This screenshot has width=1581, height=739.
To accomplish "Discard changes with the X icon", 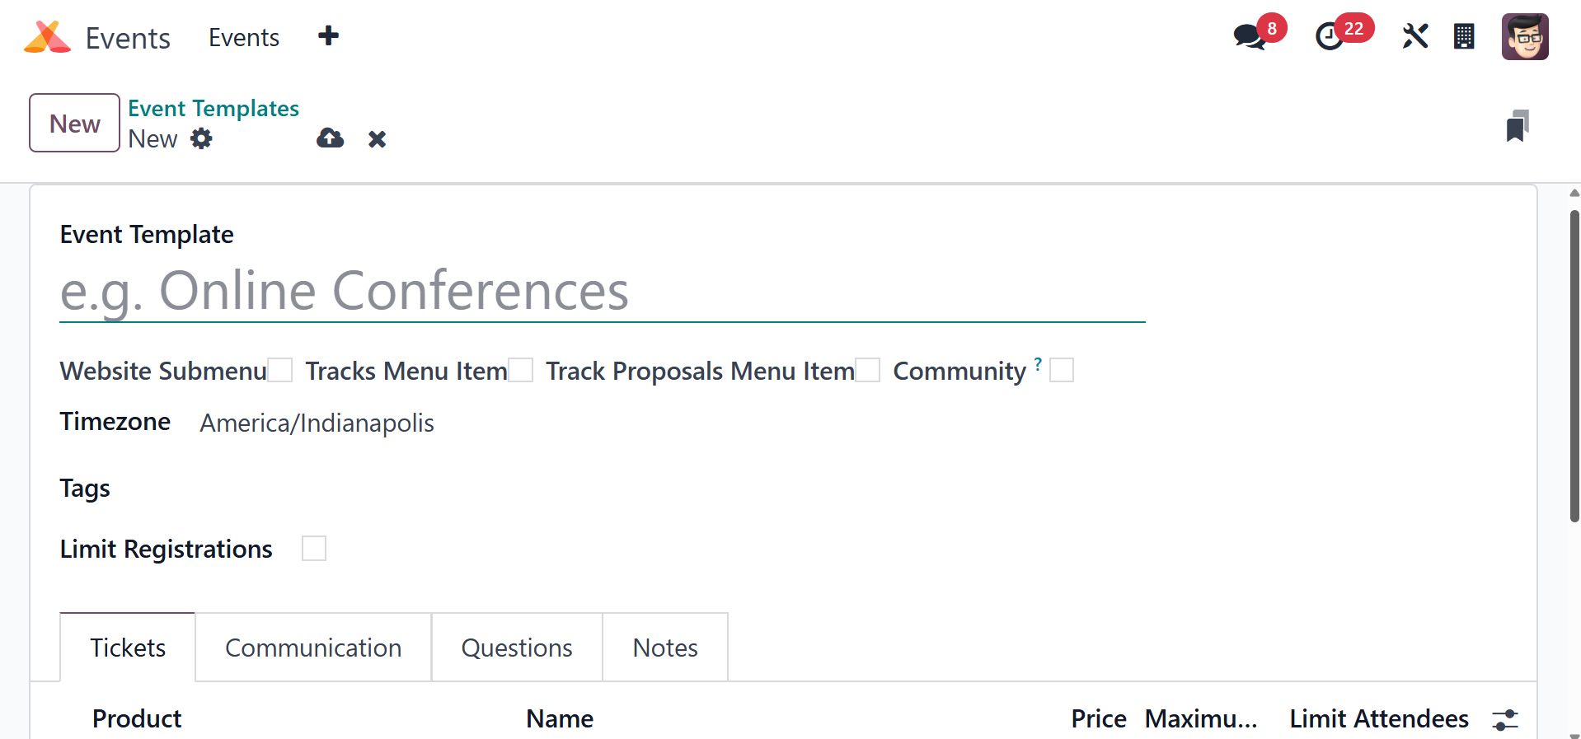I will [377, 139].
